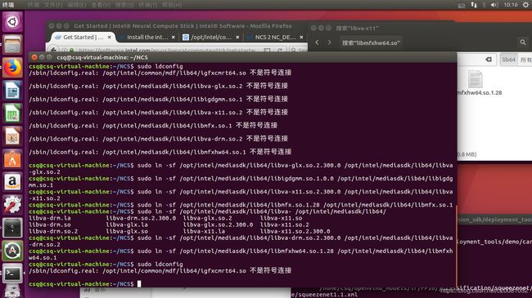Switch to the "/opt/intel/co..." Firefox tab
Screen dimensions: 532x298
coord(210,38)
